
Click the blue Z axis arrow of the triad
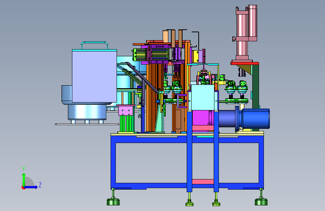point(31,187)
